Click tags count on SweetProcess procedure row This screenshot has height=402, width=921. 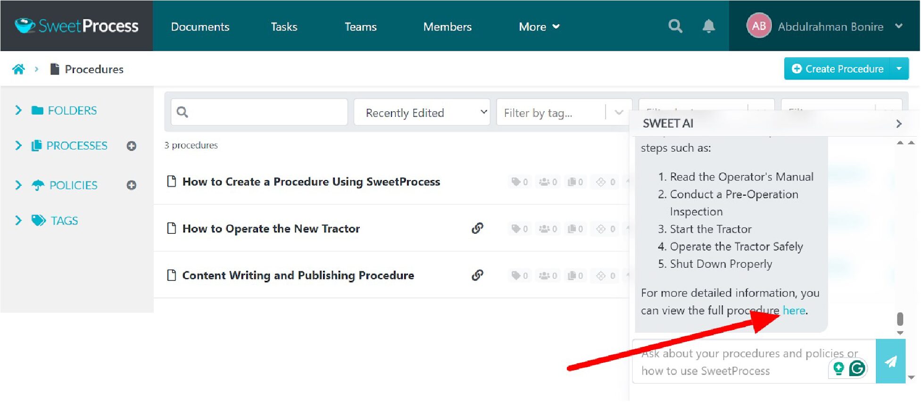(x=520, y=182)
